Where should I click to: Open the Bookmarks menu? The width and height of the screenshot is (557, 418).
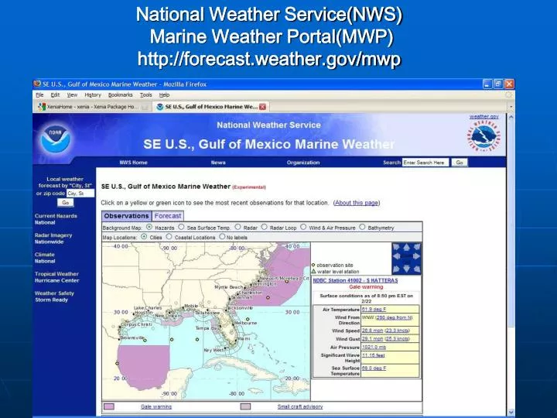[121, 95]
